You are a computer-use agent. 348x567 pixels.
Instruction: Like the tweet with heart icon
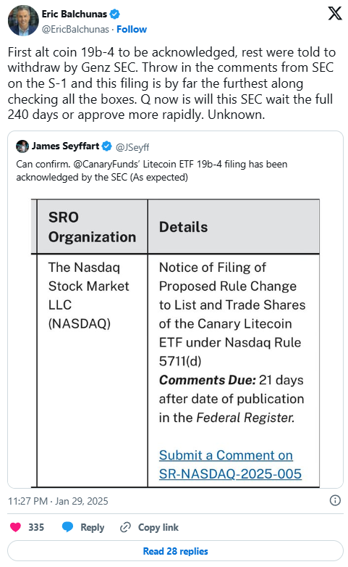(x=15, y=527)
